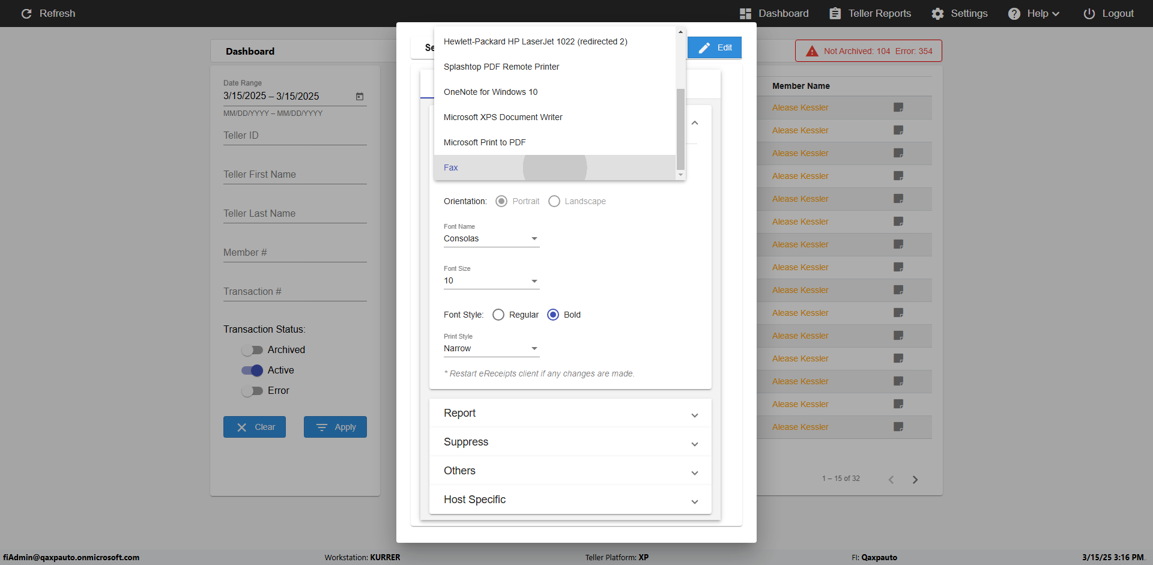Click the Settings gear icon
The image size is (1153, 565).
point(937,14)
